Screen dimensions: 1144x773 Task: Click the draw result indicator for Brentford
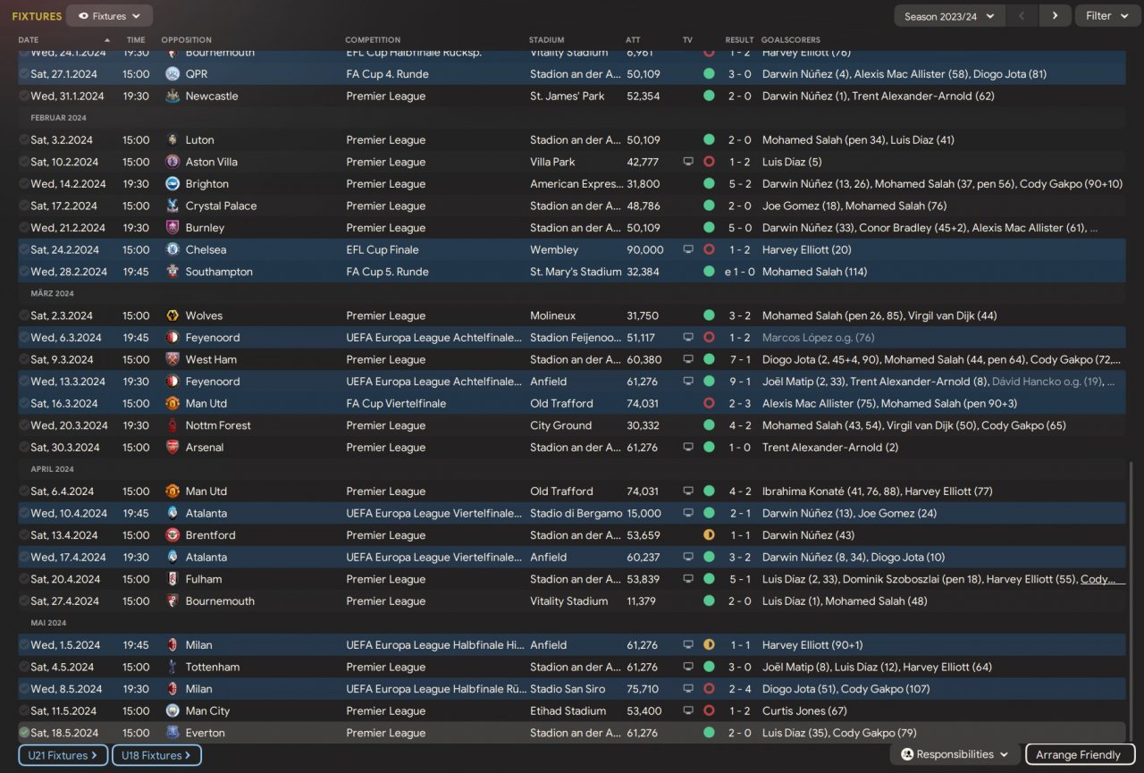[709, 535]
